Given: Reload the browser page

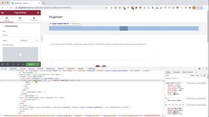Looking at the screenshot, I should [x=11, y=8].
